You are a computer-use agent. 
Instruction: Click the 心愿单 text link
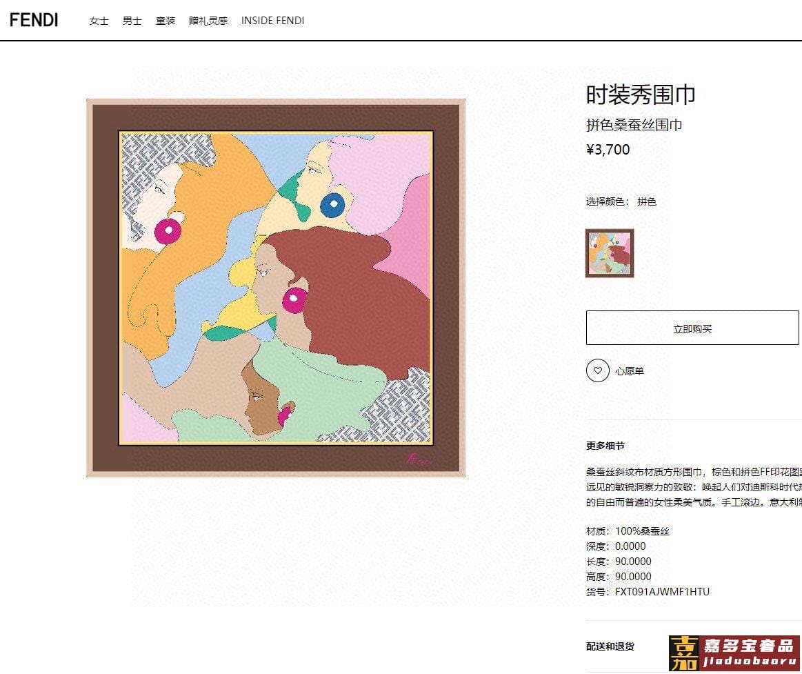[629, 371]
